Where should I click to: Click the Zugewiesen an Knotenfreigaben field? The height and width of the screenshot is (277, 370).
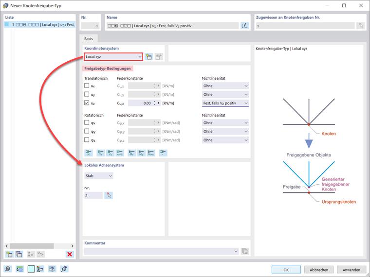tap(305, 26)
